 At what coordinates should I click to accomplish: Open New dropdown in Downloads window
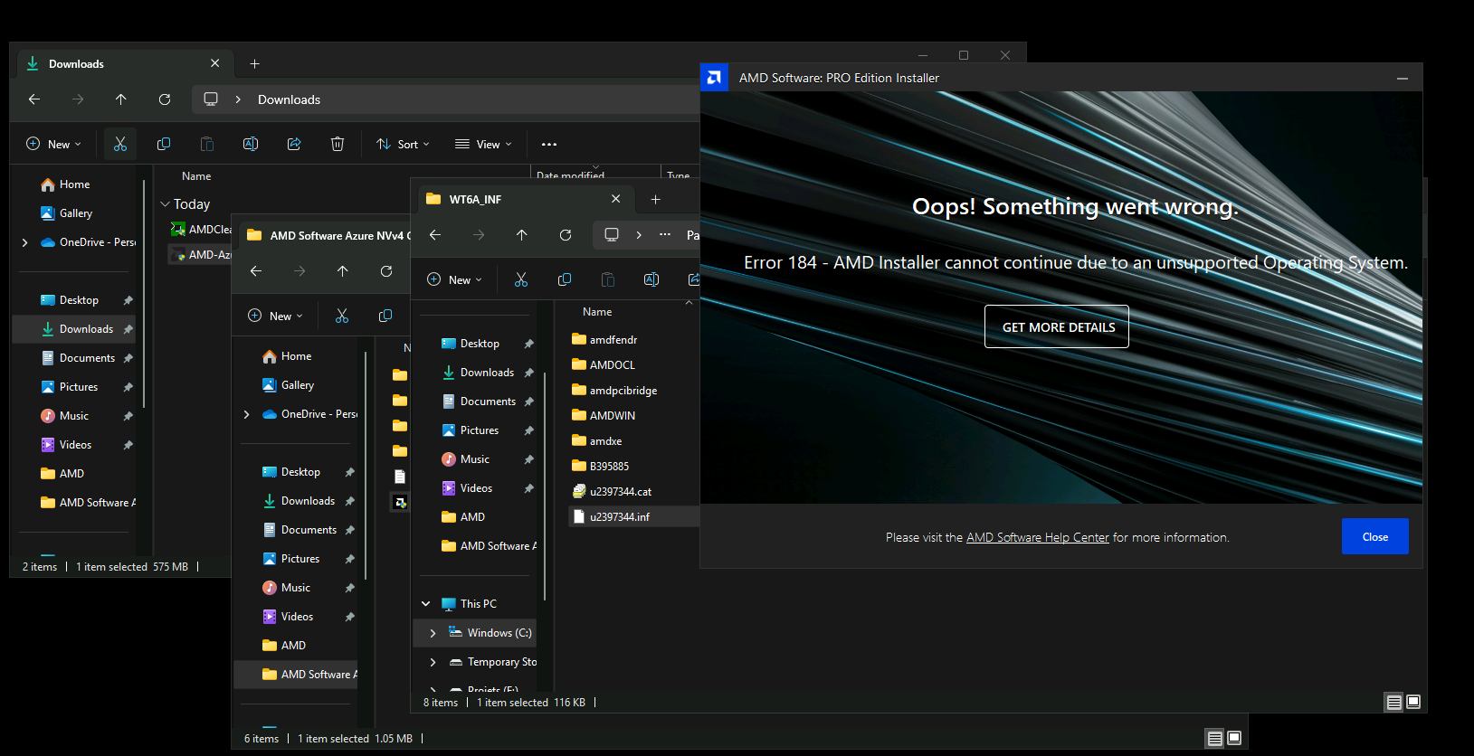pos(53,144)
